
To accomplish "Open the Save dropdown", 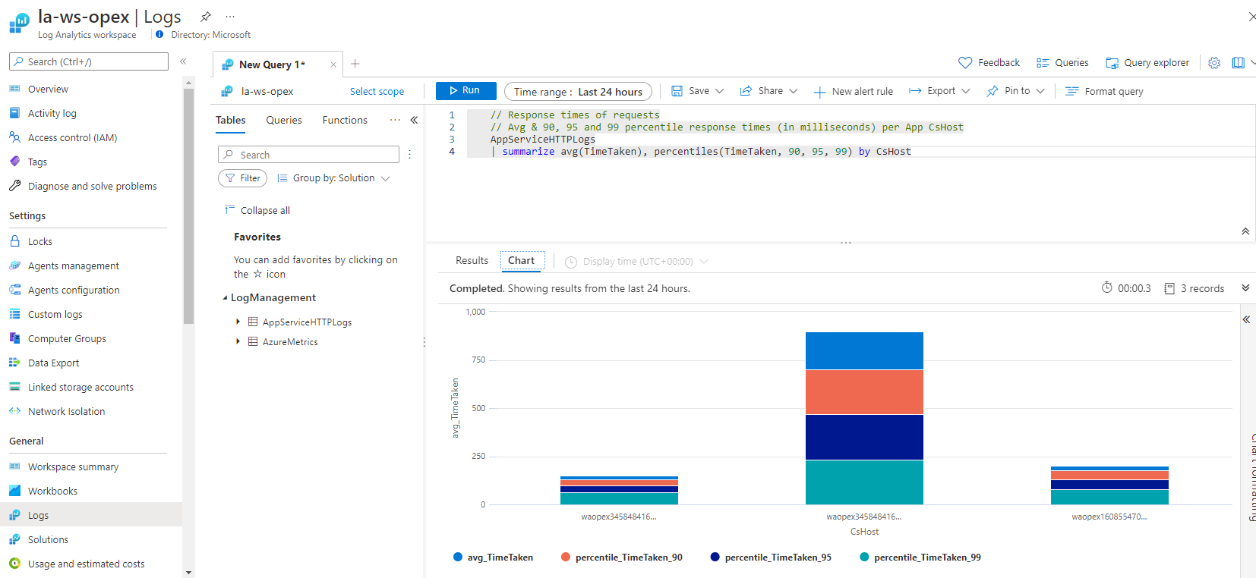I will point(697,91).
